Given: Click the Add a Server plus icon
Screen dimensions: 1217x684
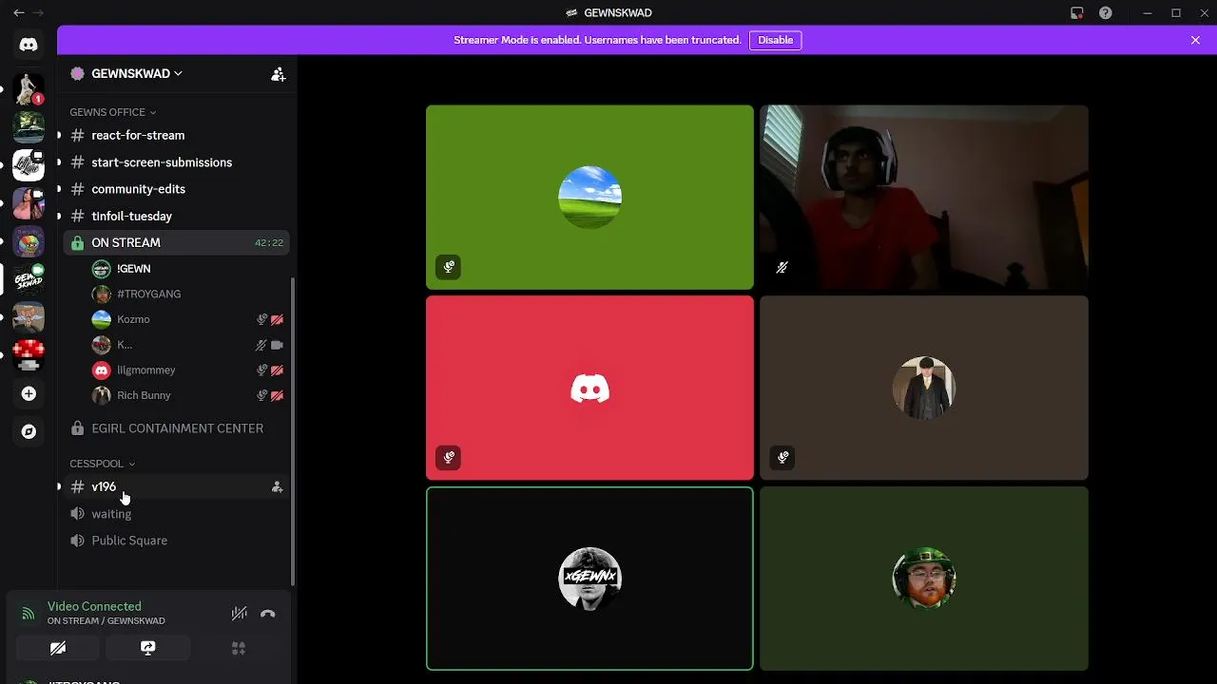Looking at the screenshot, I should [29, 393].
